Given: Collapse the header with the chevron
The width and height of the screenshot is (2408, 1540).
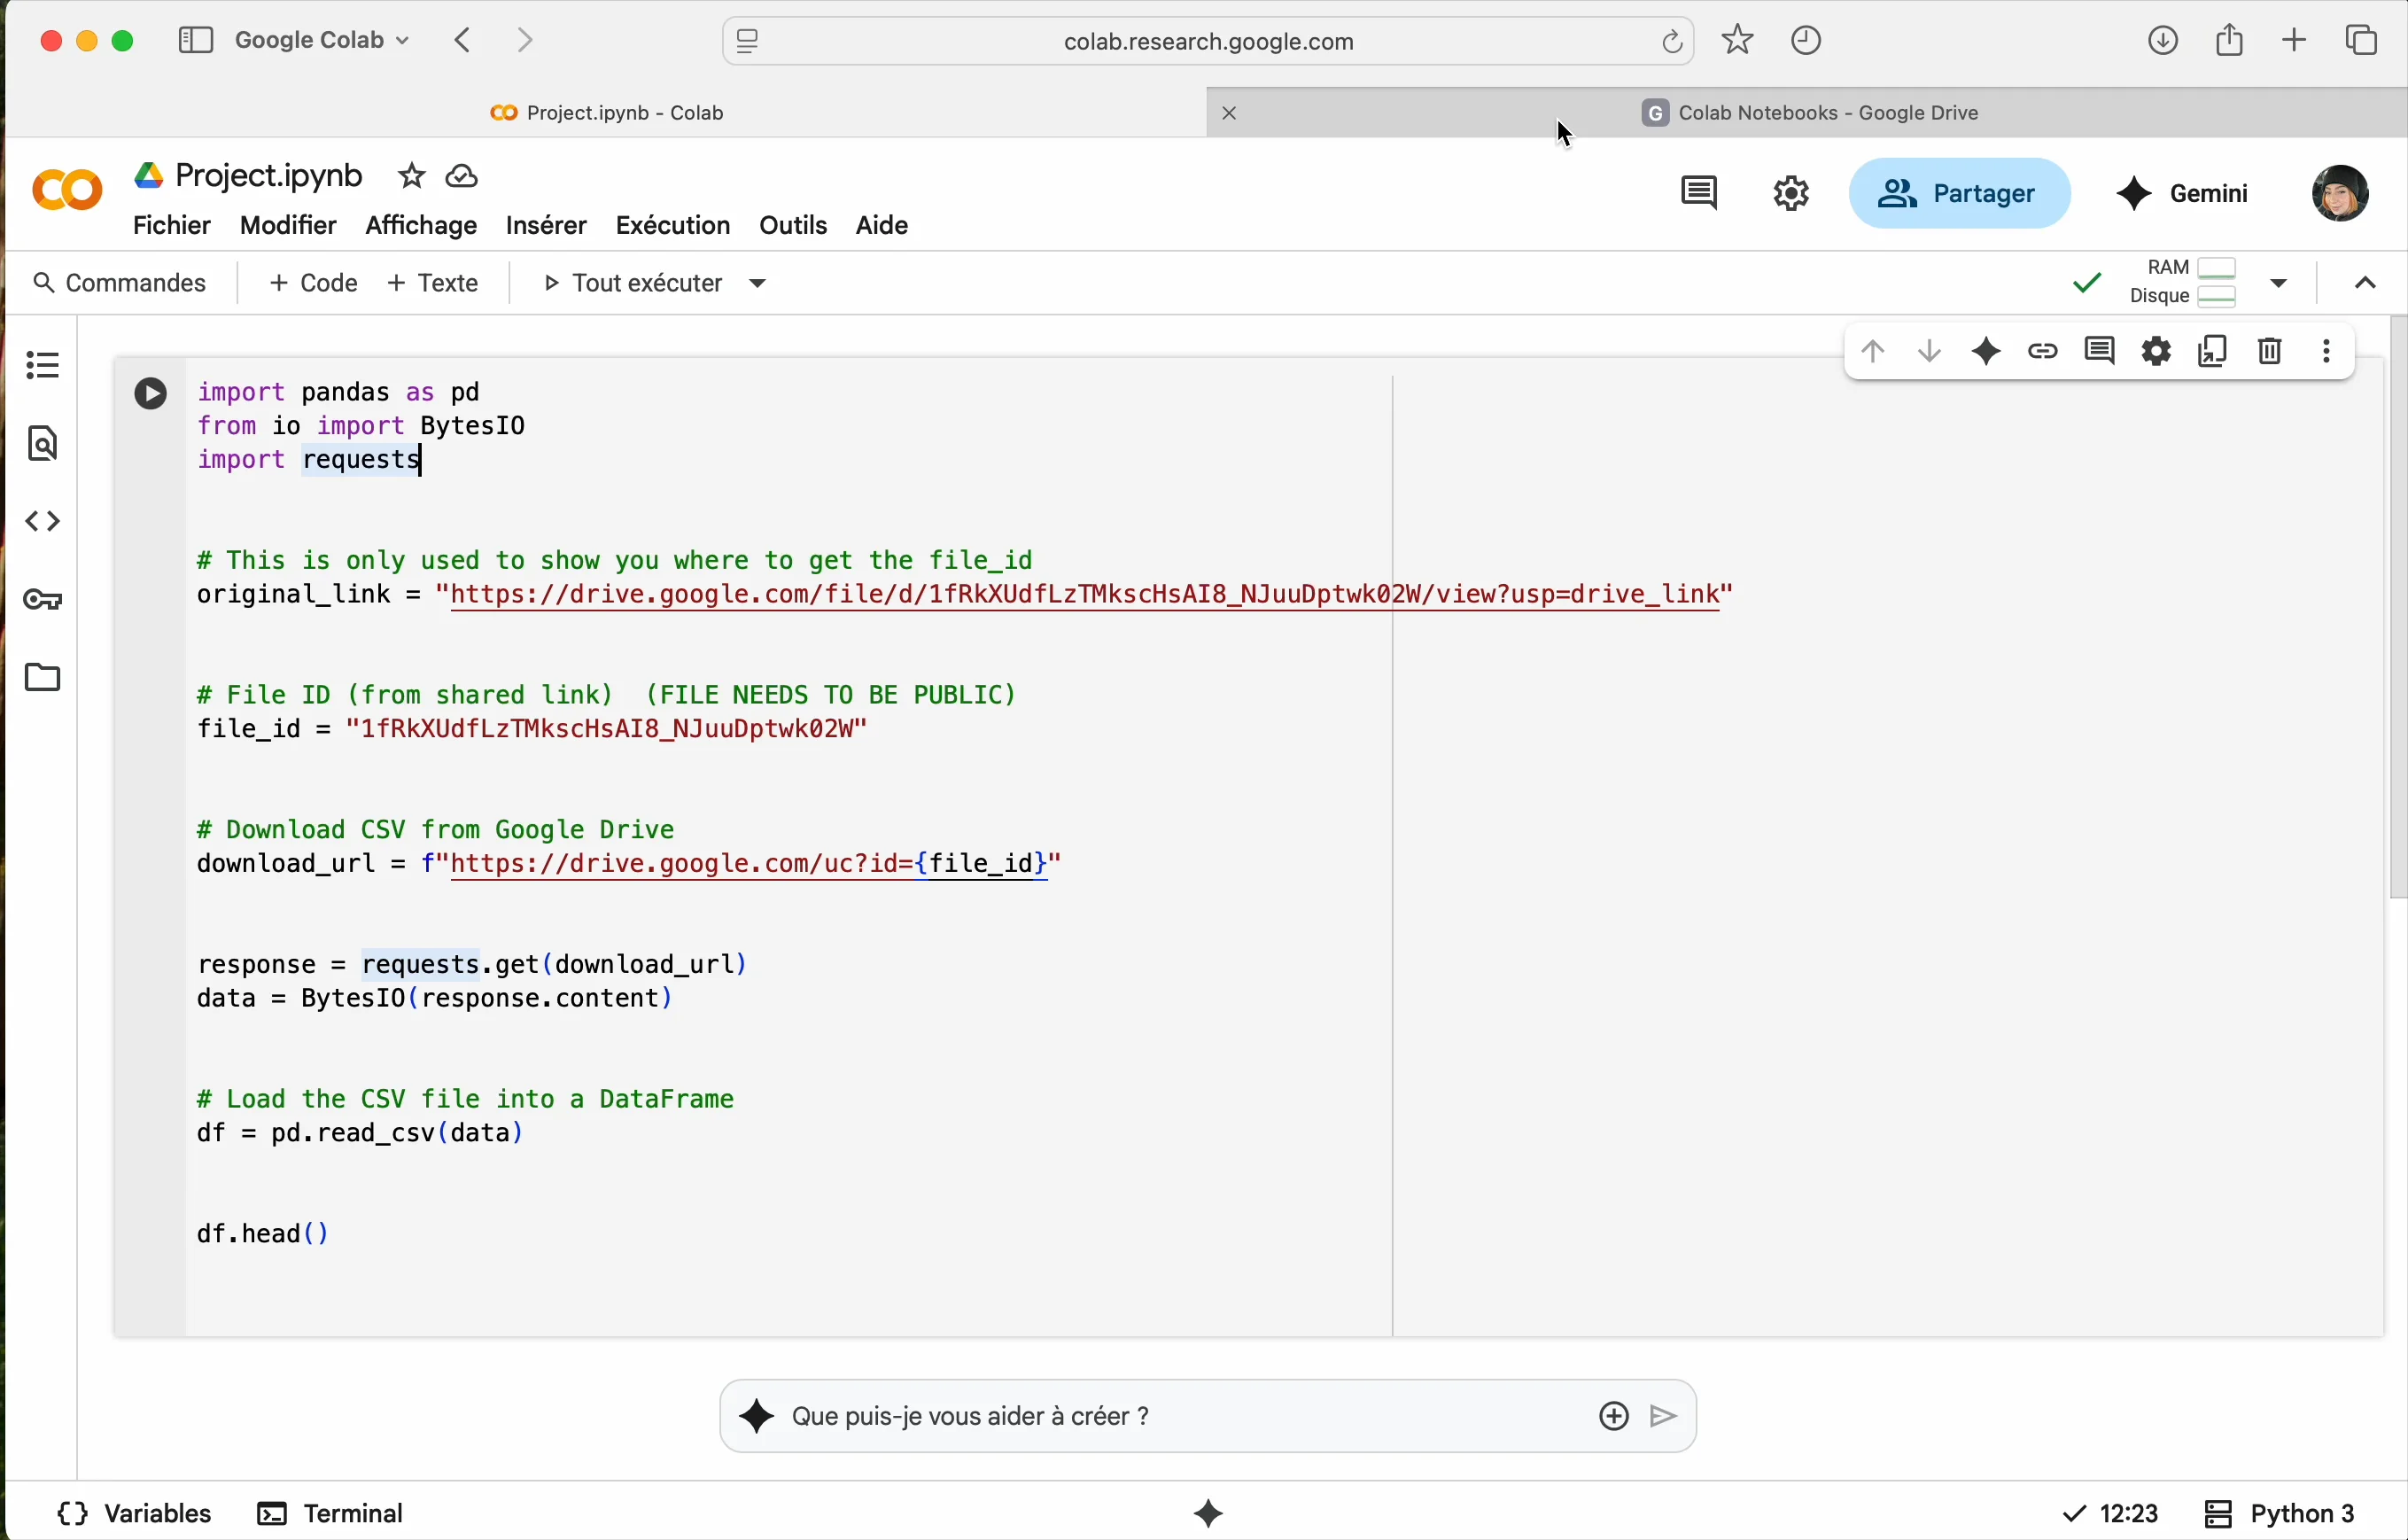Looking at the screenshot, I should coord(2365,285).
